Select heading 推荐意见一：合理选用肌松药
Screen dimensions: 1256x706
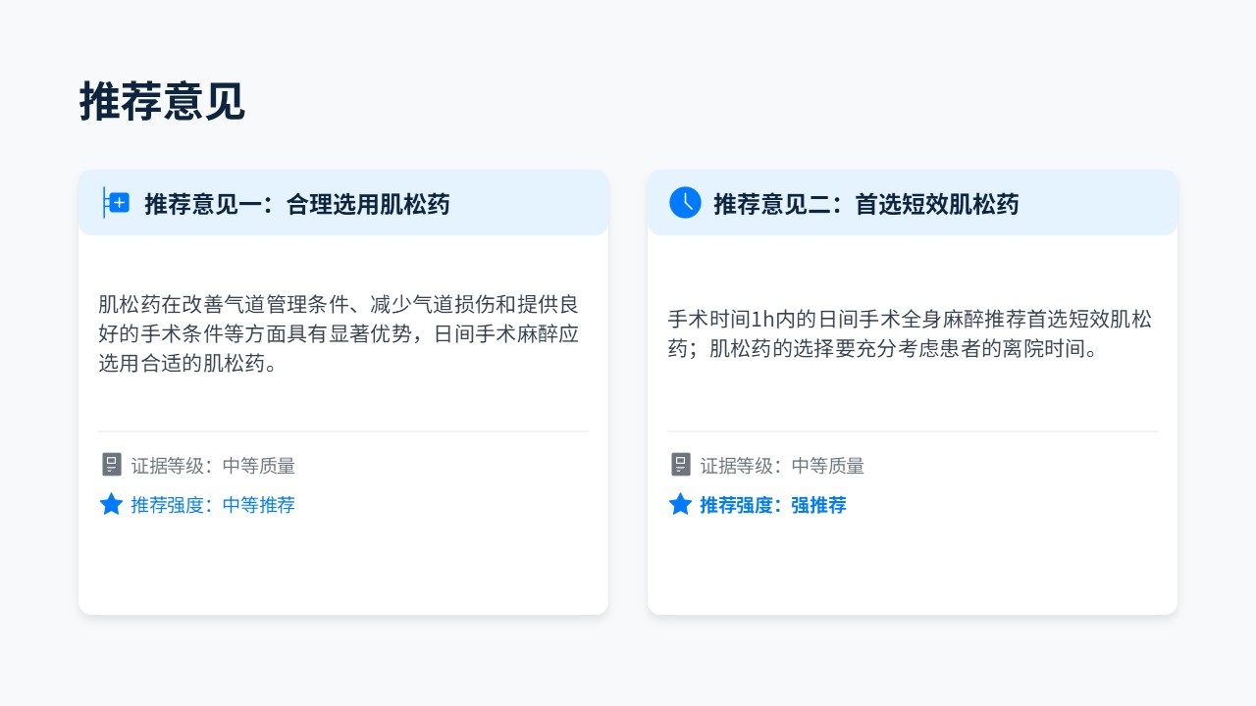(296, 204)
